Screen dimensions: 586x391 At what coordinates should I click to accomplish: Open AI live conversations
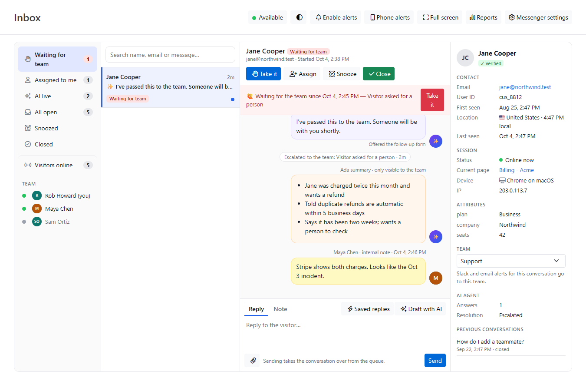pos(57,96)
